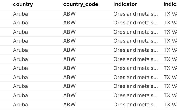Sort by the indicator column header
This screenshot has width=177, height=110.
125,4
